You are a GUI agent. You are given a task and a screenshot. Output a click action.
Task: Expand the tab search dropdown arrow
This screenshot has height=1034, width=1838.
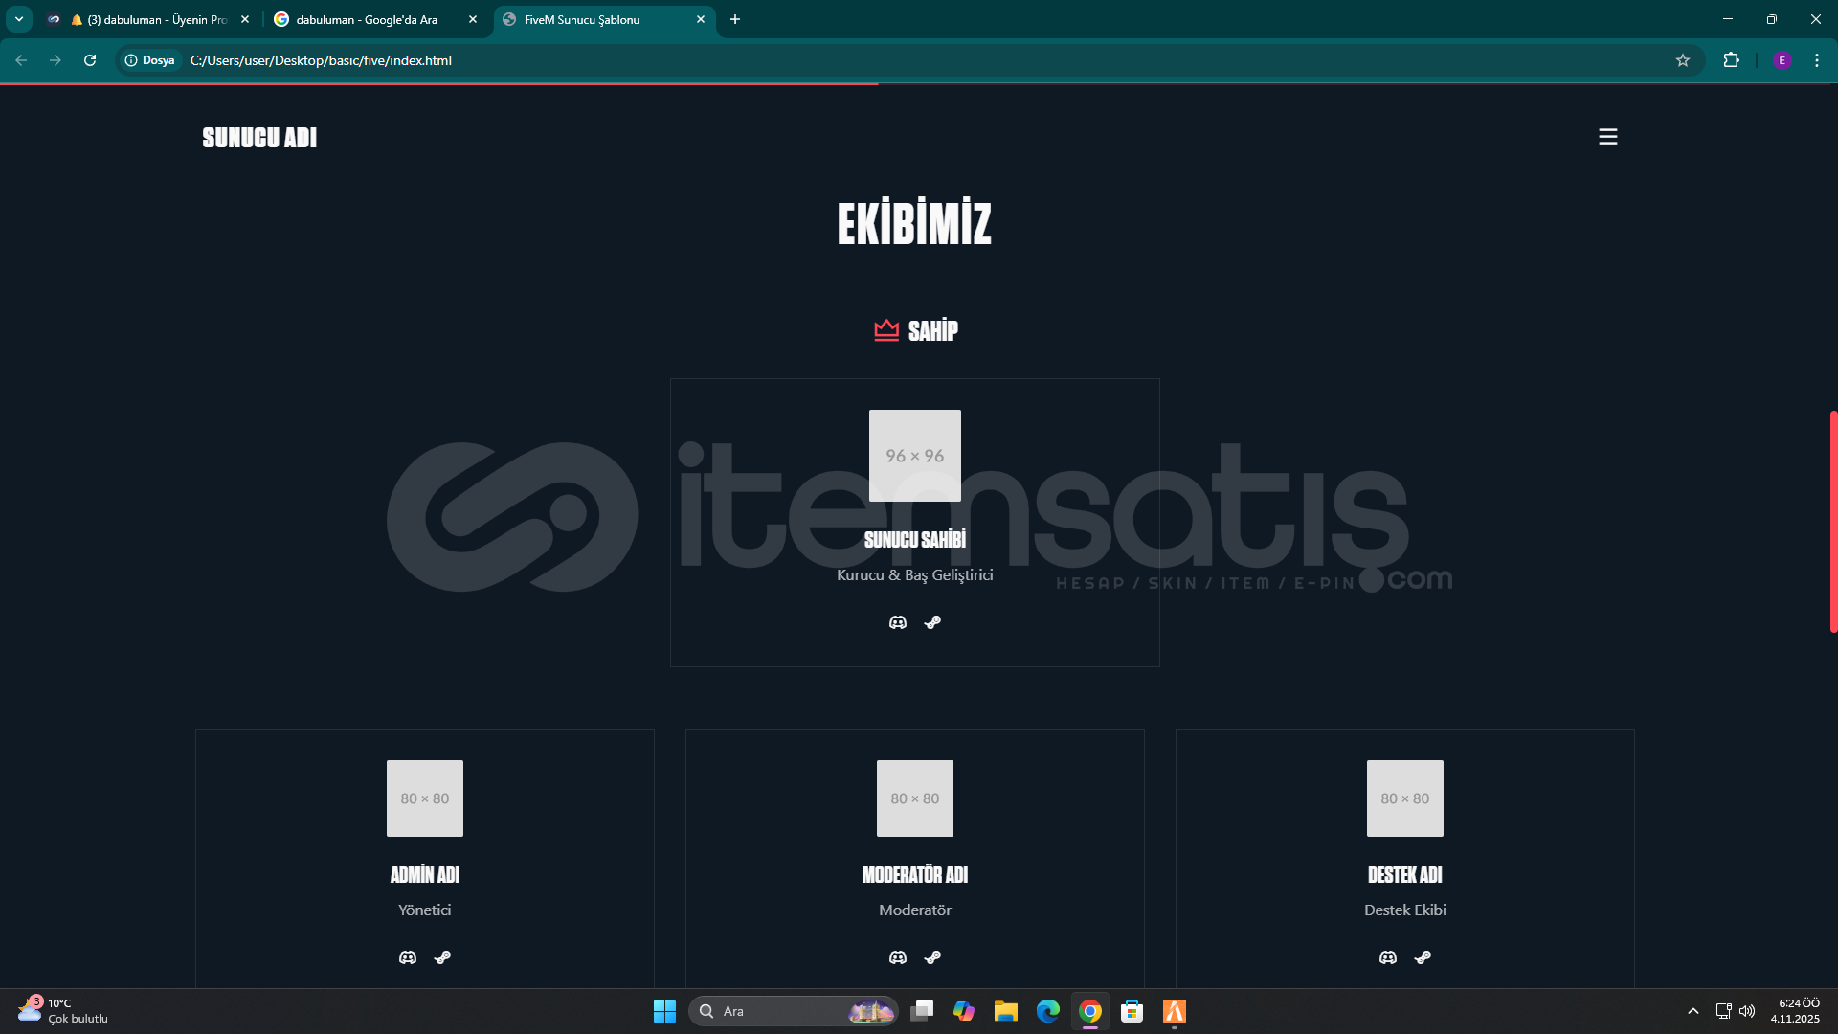coord(19,19)
